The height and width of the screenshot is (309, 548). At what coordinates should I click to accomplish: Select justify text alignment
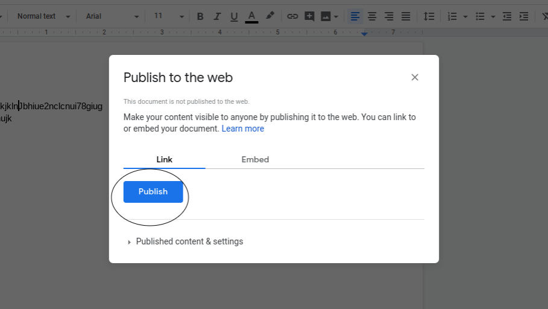[x=406, y=16]
